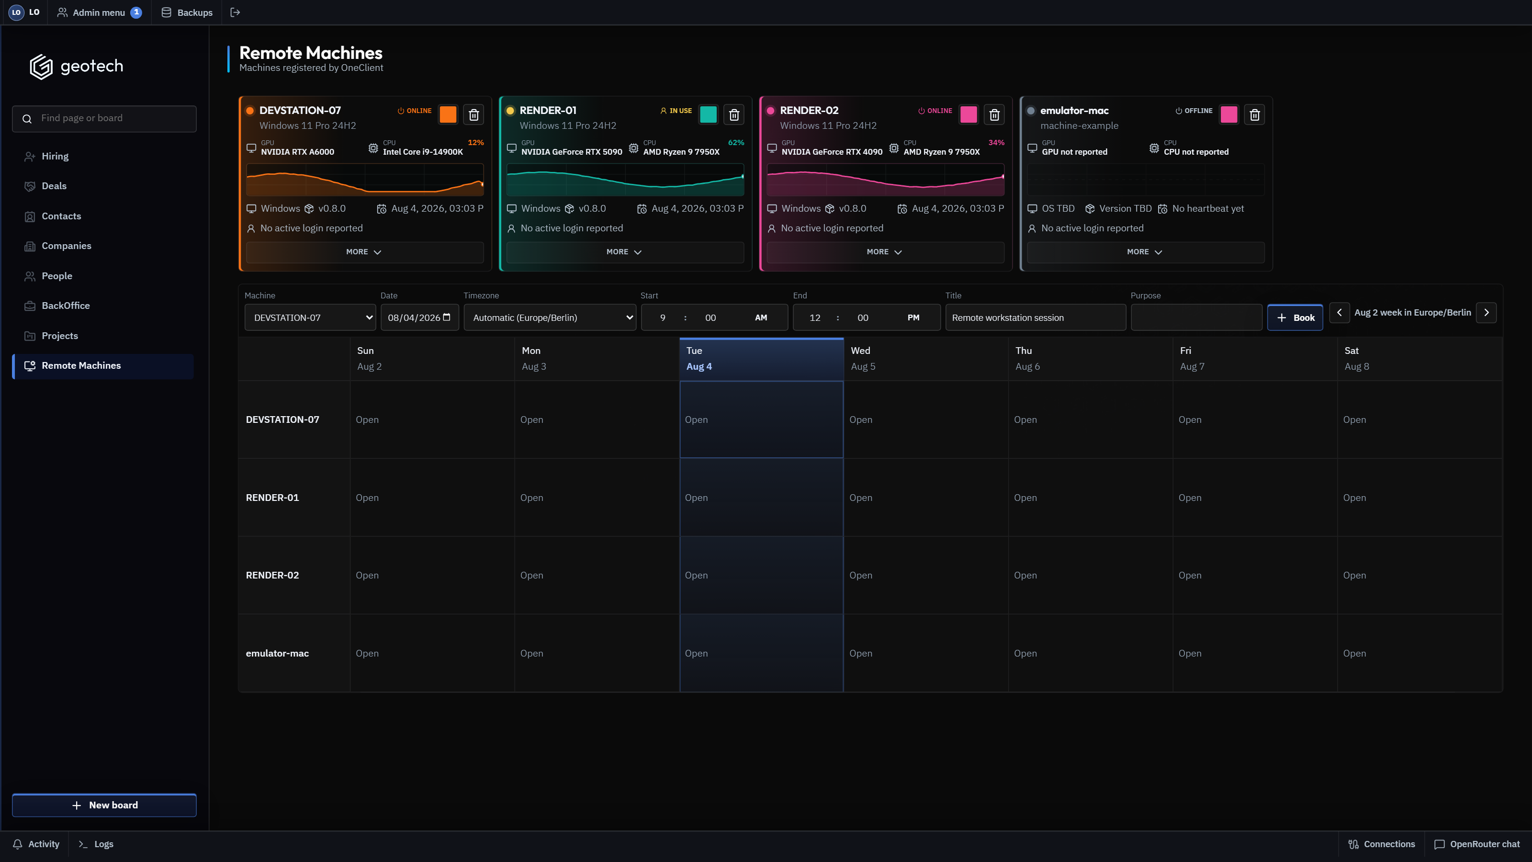Viewport: 1532px width, 862px height.
Task: Select Remote Machines in sidebar
Action: click(x=103, y=366)
